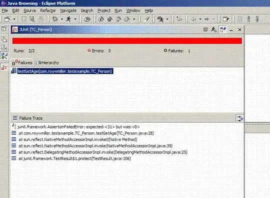Open the Run menu
Viewport: 270px width, 198px height.
point(118,11)
